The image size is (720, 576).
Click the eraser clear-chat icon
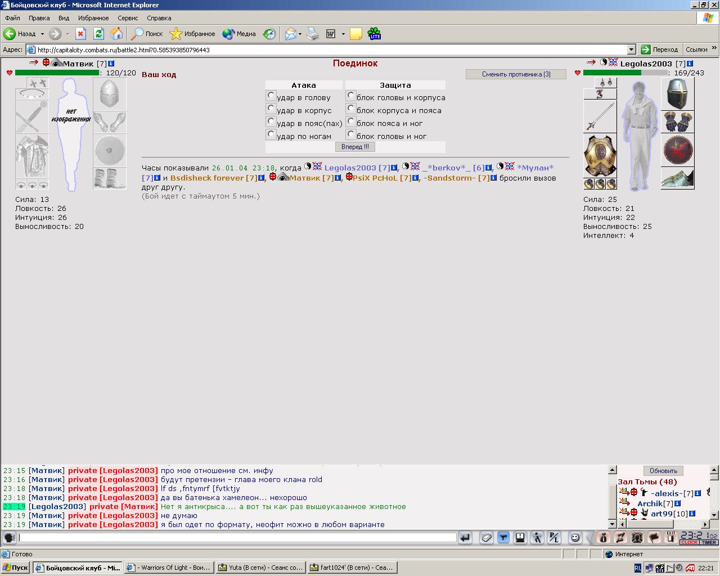pyautogui.click(x=487, y=538)
